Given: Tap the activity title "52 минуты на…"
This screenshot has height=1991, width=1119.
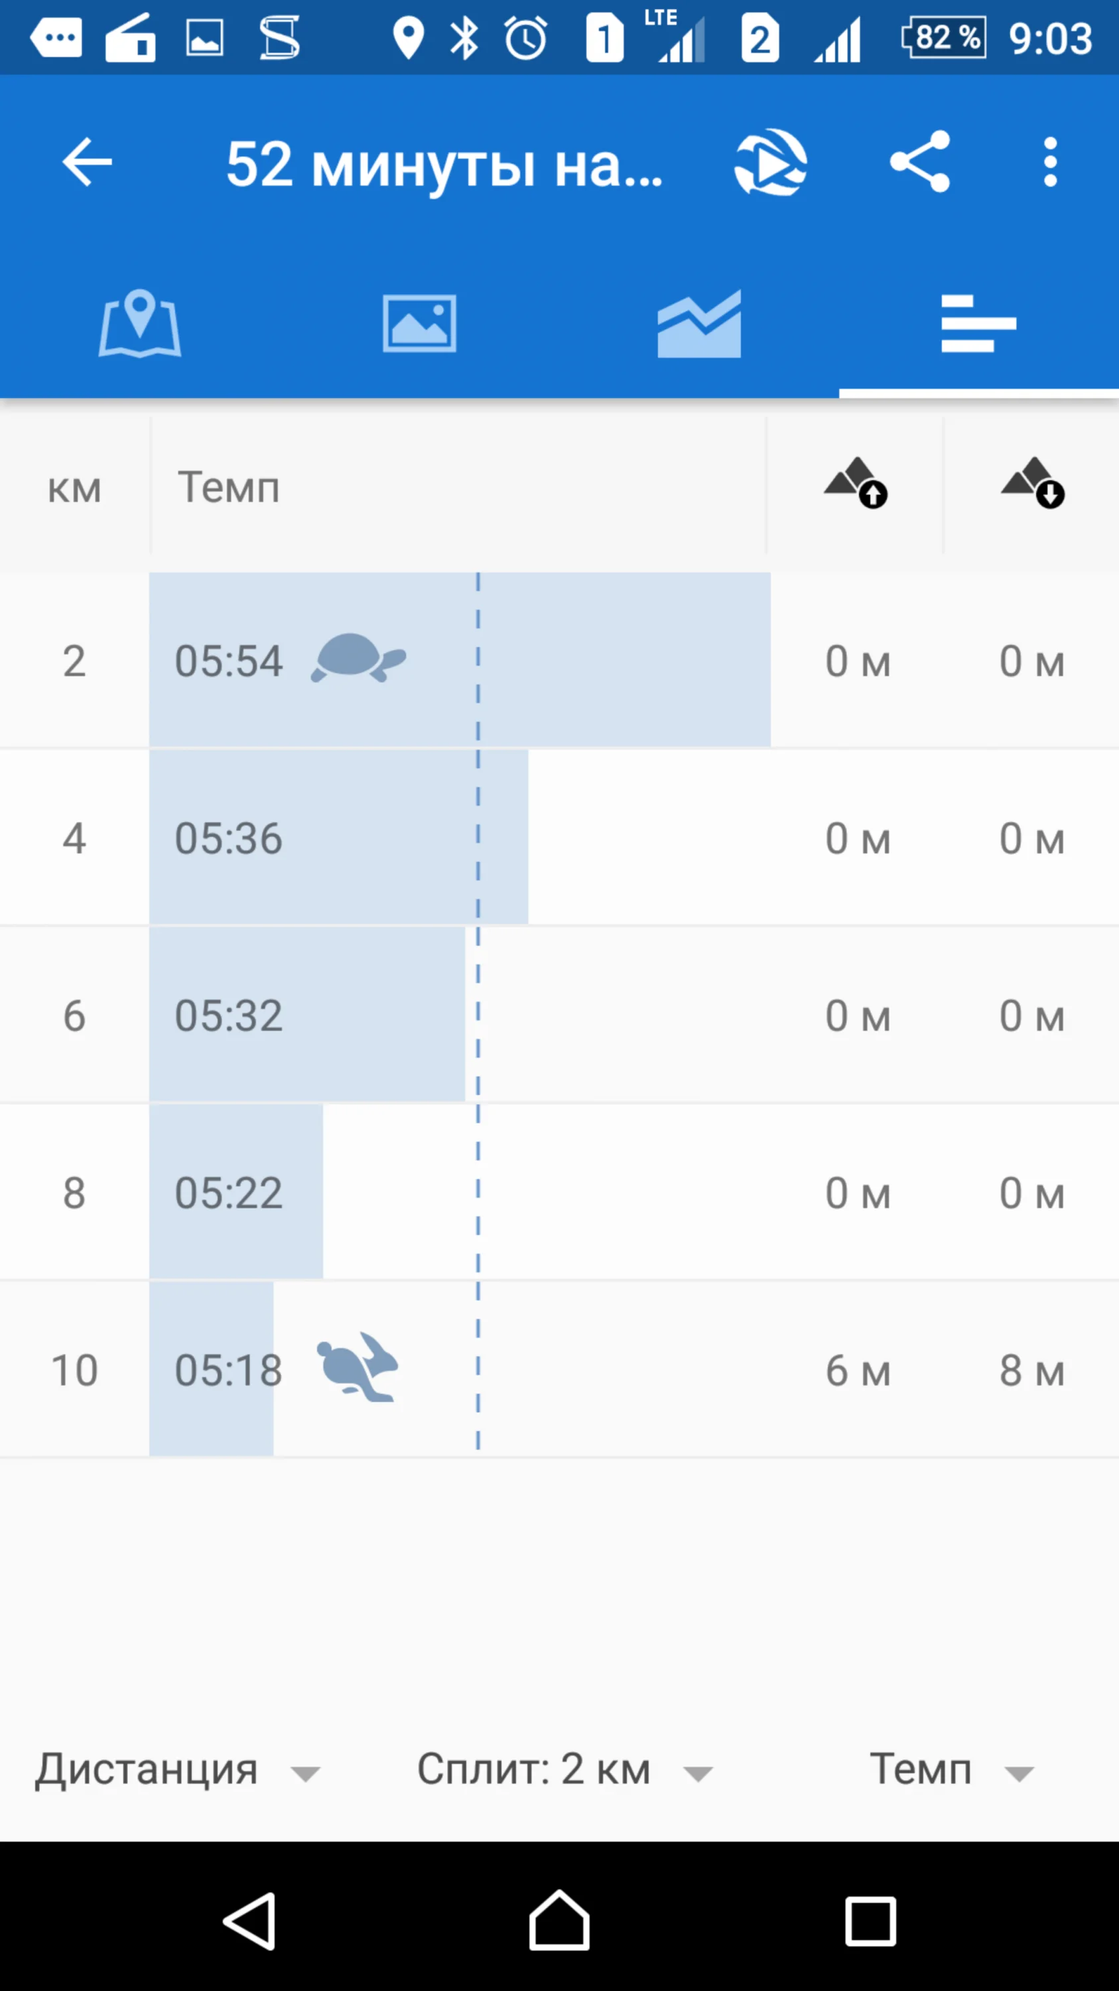Looking at the screenshot, I should (x=444, y=165).
